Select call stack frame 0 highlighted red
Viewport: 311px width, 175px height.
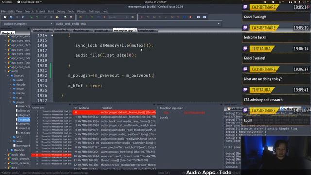pos(114,112)
